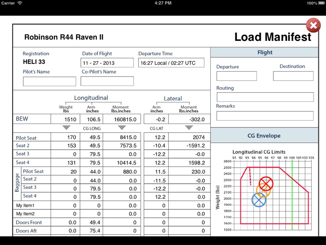Tap Pilot Seat moment 8415.0

coord(122,137)
